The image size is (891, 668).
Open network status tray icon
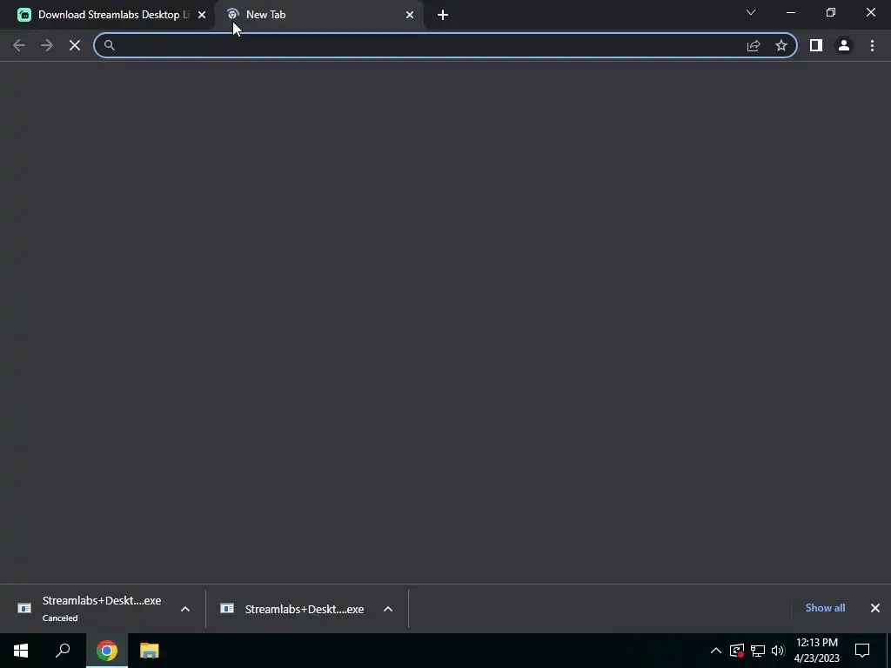coord(758,651)
